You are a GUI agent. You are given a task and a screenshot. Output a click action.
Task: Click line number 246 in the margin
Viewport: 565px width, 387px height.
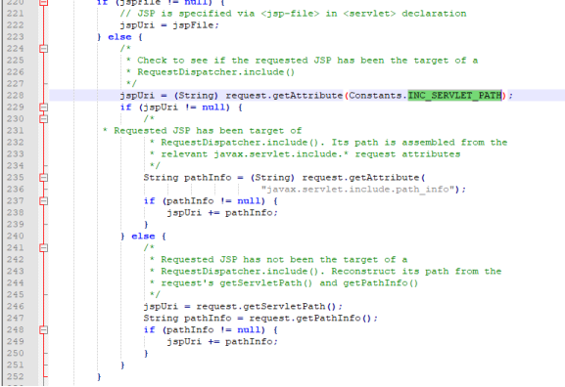pyautogui.click(x=15, y=307)
